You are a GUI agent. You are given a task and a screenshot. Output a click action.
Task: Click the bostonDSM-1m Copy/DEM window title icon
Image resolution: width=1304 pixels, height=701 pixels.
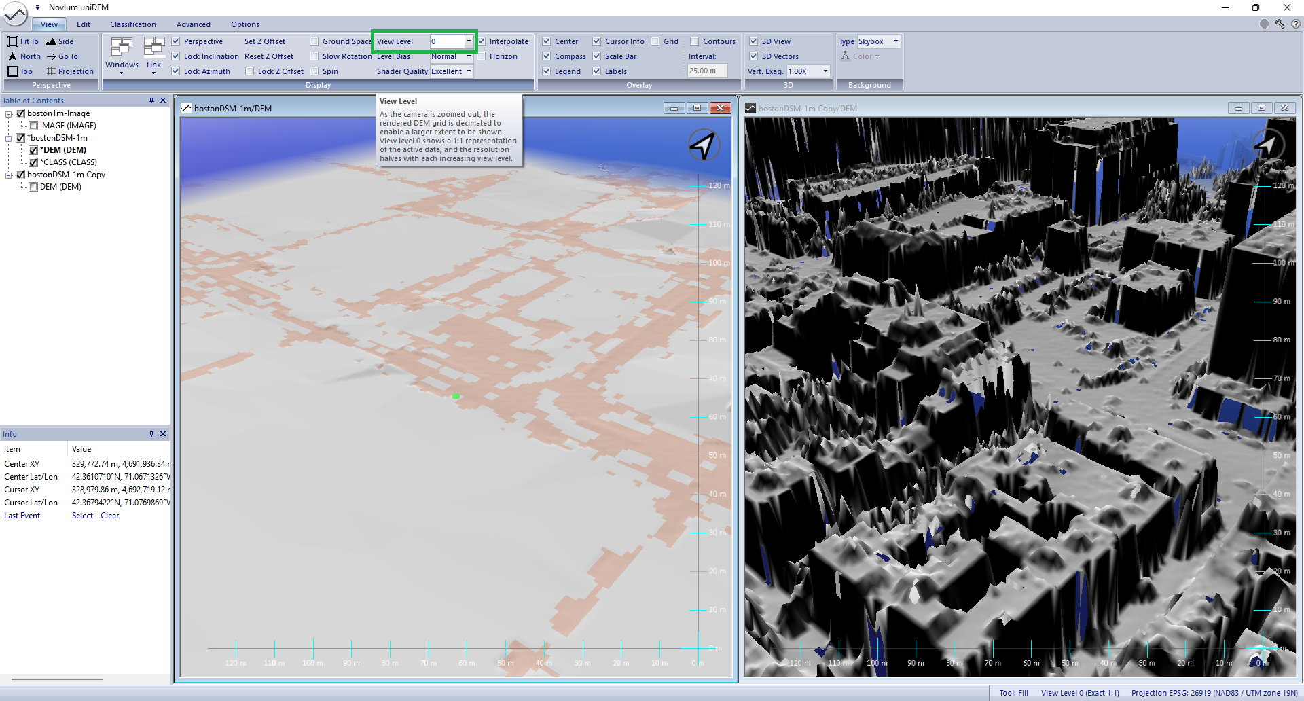[750, 108]
